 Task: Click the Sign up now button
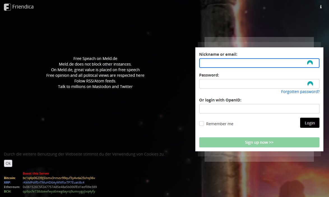259,142
